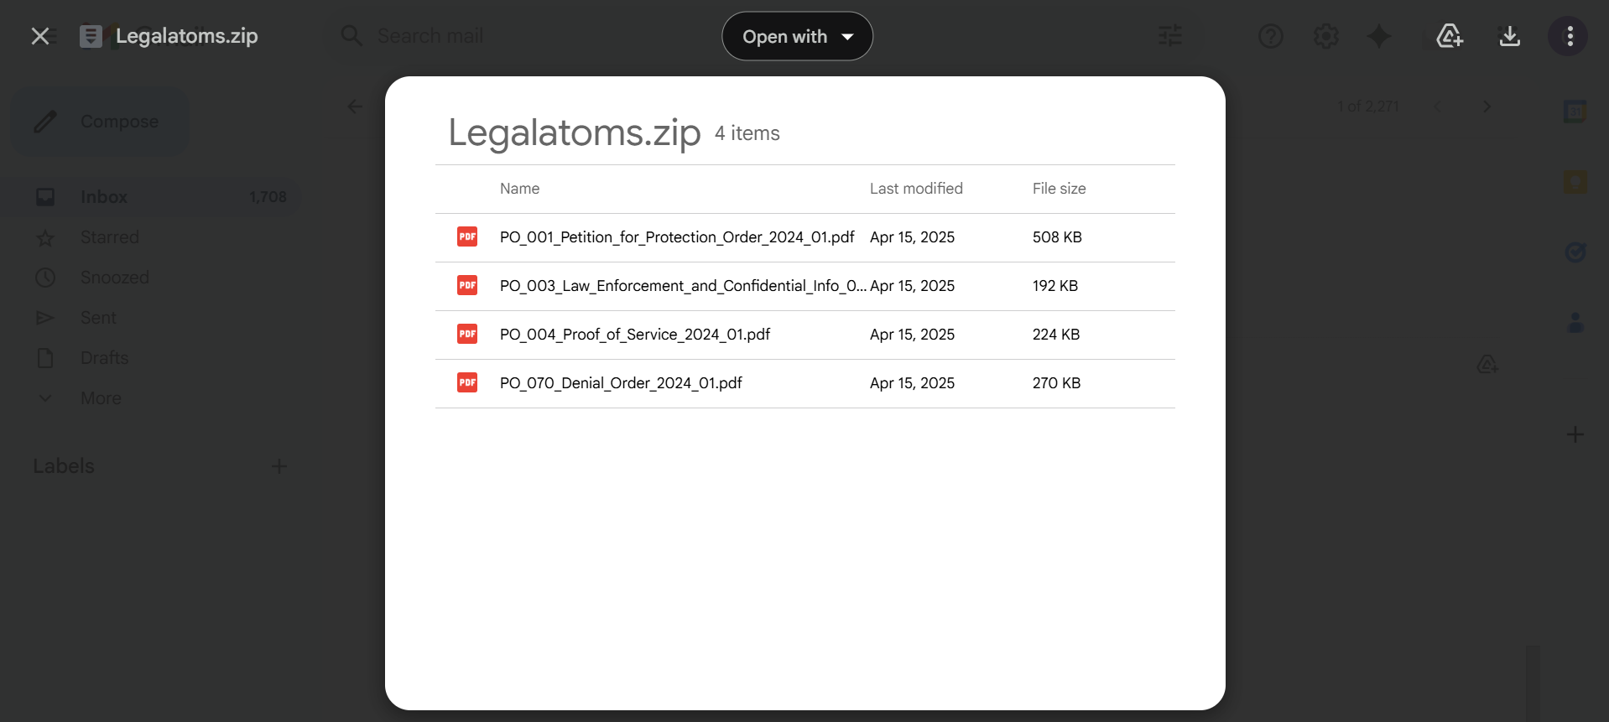
Task: Open the three-dot more actions menu
Action: pyautogui.click(x=1569, y=36)
